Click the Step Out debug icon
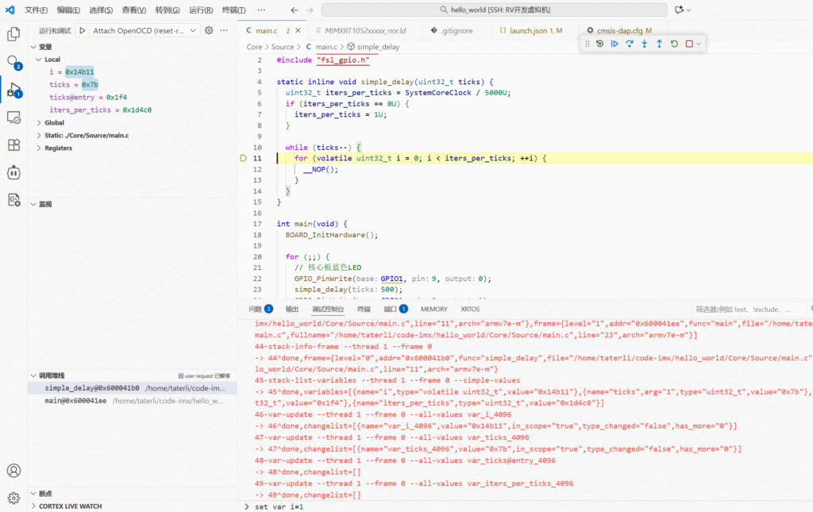This screenshot has height=512, width=813. 659,44
